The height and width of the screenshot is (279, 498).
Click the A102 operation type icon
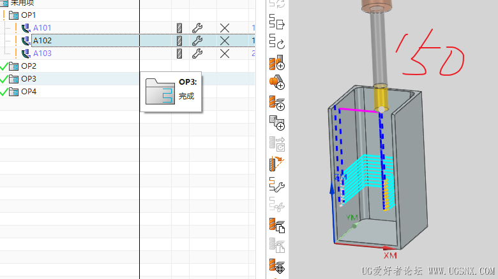26,41
